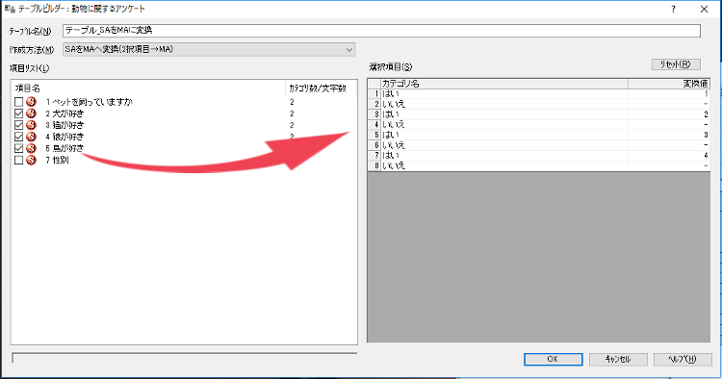Click the 変換値 column header
The width and height of the screenshot is (722, 379).
pyautogui.click(x=669, y=84)
